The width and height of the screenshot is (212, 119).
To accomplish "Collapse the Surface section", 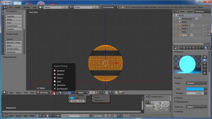I will pos(175,78).
